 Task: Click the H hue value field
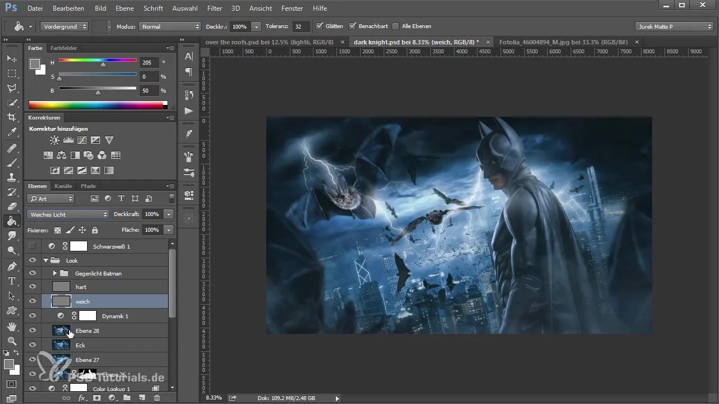[x=149, y=63]
